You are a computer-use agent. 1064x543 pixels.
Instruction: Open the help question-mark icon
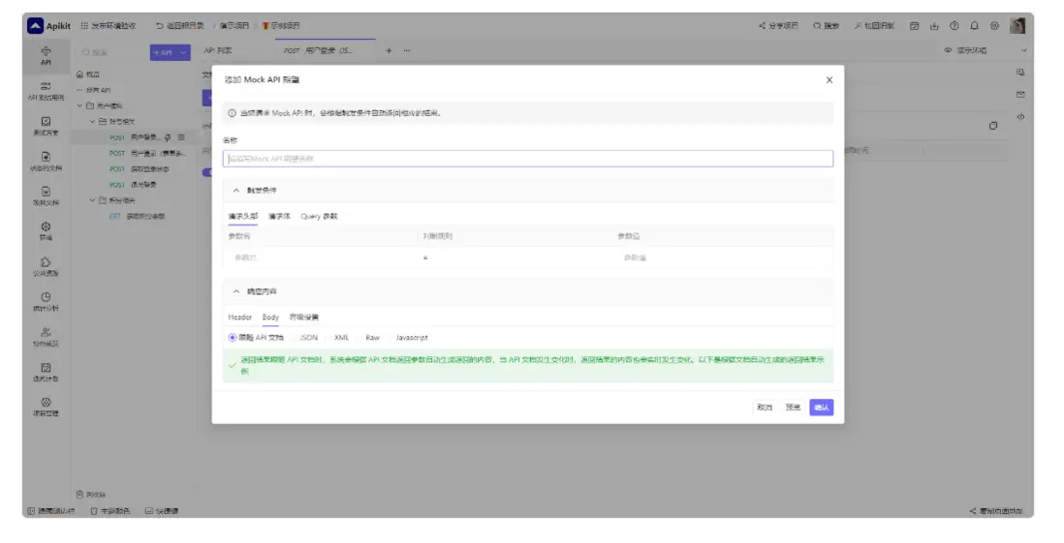(x=954, y=26)
